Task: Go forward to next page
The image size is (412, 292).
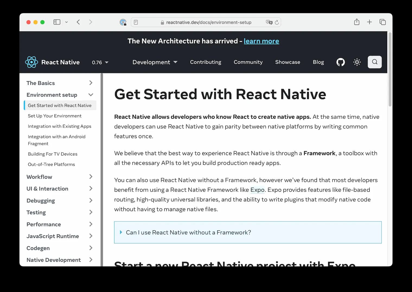Action: point(91,22)
